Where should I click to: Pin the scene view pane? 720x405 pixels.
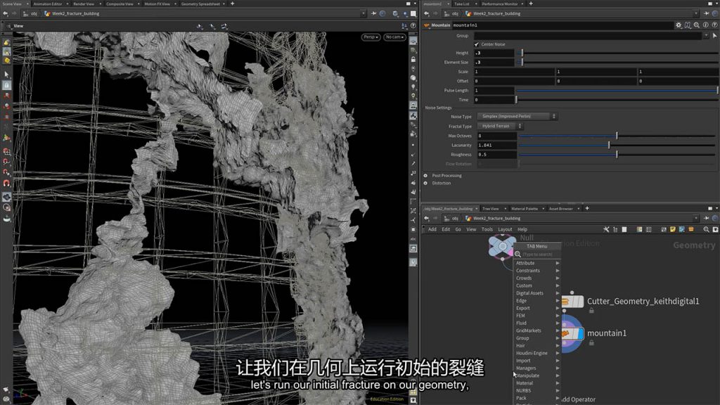(374, 14)
